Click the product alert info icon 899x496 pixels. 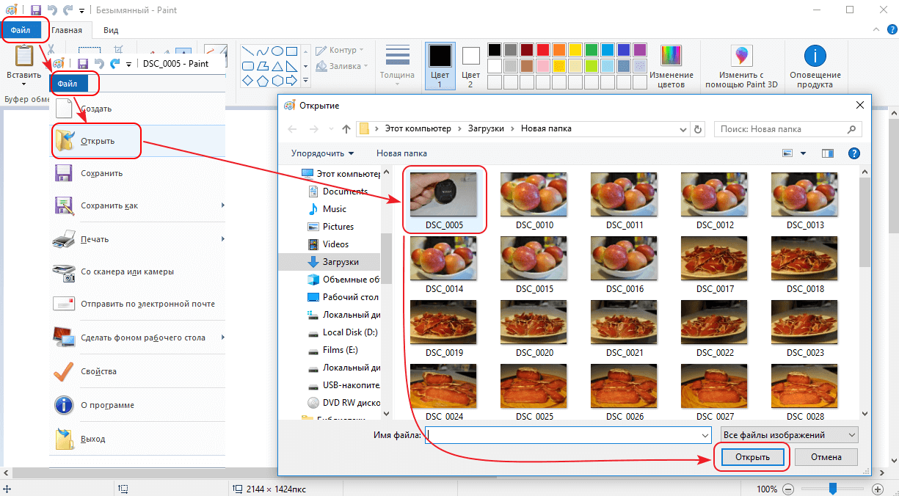pyautogui.click(x=815, y=56)
